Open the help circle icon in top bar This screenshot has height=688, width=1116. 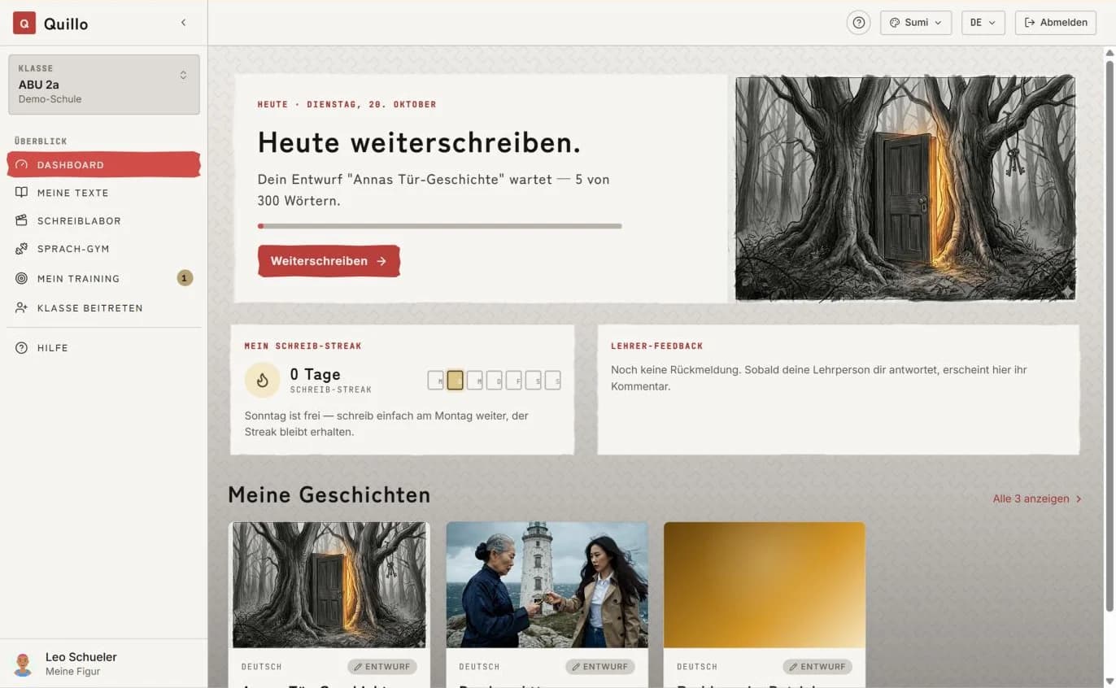(858, 23)
